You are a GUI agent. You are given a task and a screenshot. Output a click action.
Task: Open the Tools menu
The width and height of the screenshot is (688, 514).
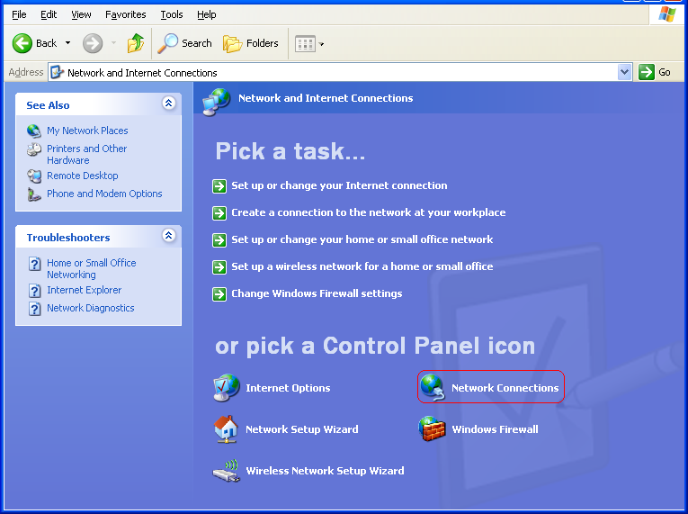tap(172, 14)
